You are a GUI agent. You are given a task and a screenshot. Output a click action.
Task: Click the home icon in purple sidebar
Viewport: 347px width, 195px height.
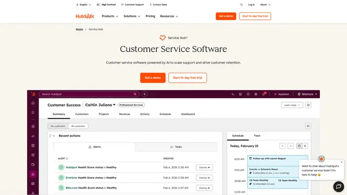pyautogui.click(x=33, y=103)
